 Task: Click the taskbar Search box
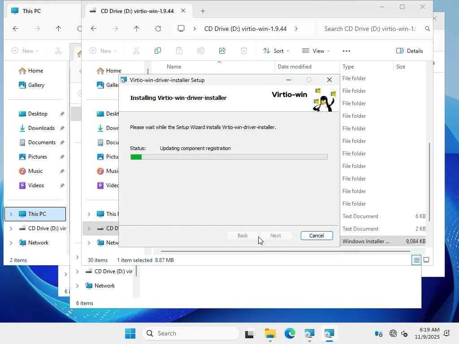pos(191,333)
